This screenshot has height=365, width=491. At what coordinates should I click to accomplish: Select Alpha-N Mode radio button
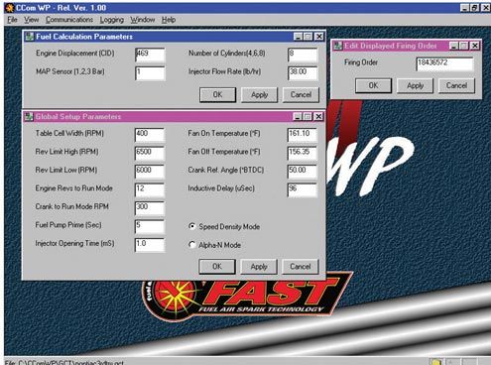[191, 245]
